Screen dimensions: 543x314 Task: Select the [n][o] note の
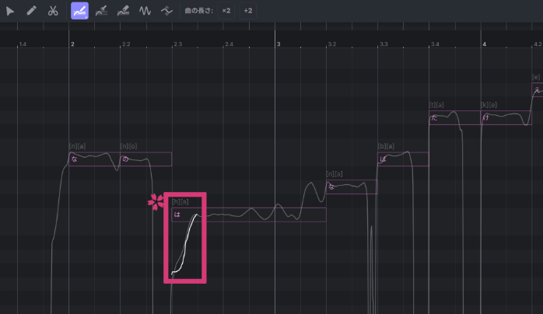145,159
